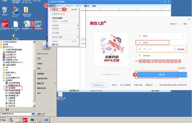This screenshot has height=123, width=192.
Task: Select the third carousel dot under RPA banner
Action: click(x=108, y=75)
